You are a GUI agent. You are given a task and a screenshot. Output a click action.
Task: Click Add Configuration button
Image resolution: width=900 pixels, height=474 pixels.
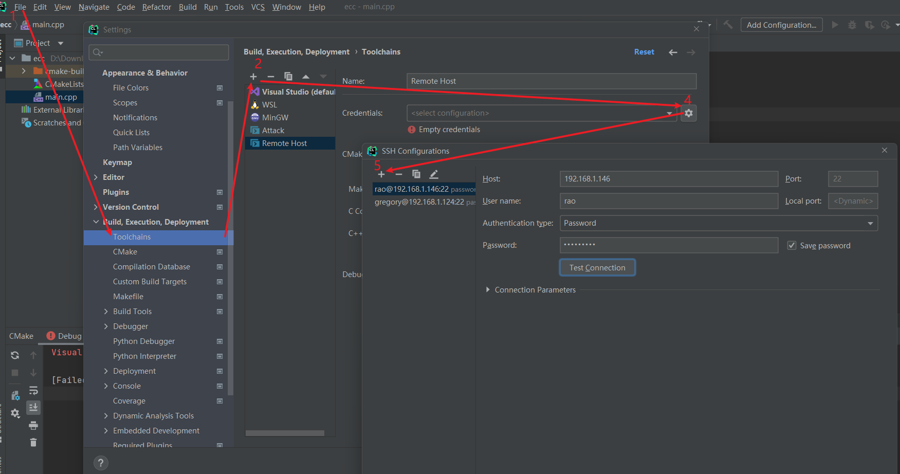click(x=781, y=25)
